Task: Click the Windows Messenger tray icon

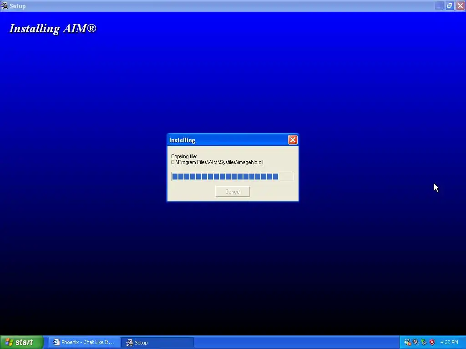Action: coord(407,342)
